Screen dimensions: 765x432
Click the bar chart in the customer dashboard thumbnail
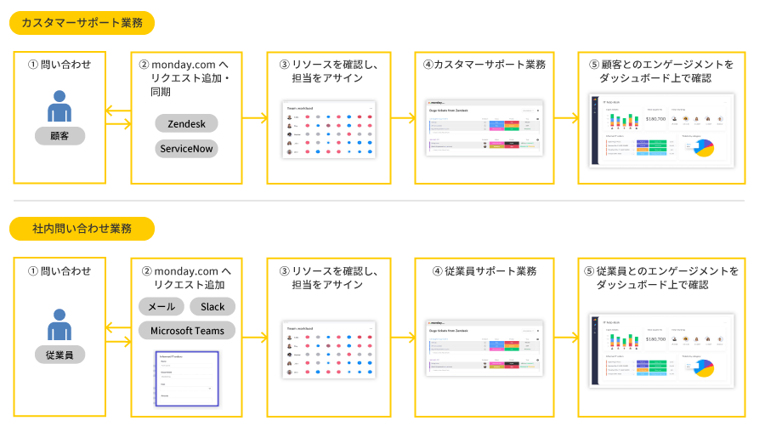[625, 121]
